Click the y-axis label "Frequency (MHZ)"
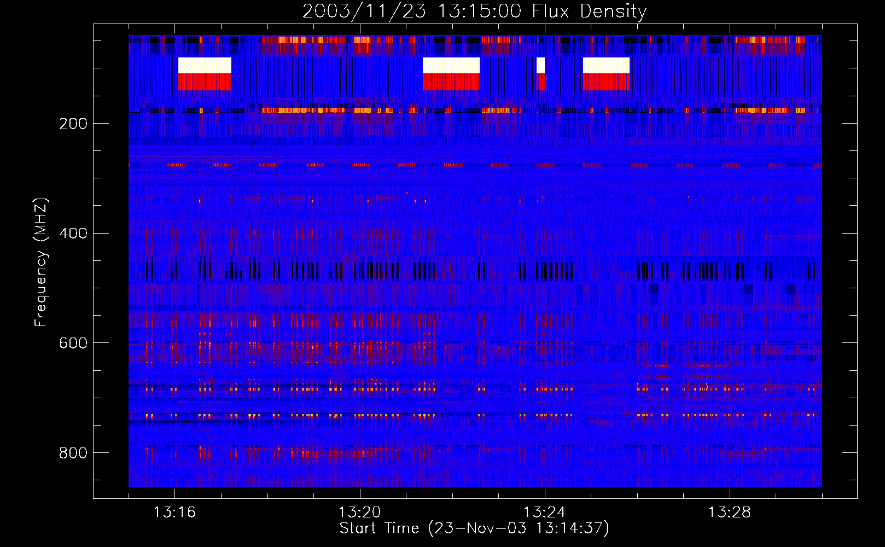885x547 pixels. click(41, 263)
